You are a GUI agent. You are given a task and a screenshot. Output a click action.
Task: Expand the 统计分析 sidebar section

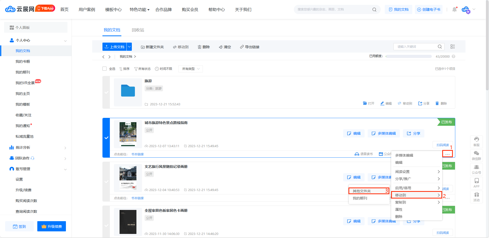38,147
